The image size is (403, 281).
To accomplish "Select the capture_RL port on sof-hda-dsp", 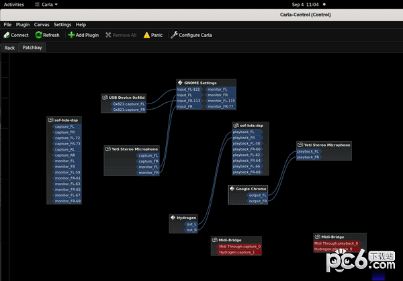I will (x=66, y=149).
